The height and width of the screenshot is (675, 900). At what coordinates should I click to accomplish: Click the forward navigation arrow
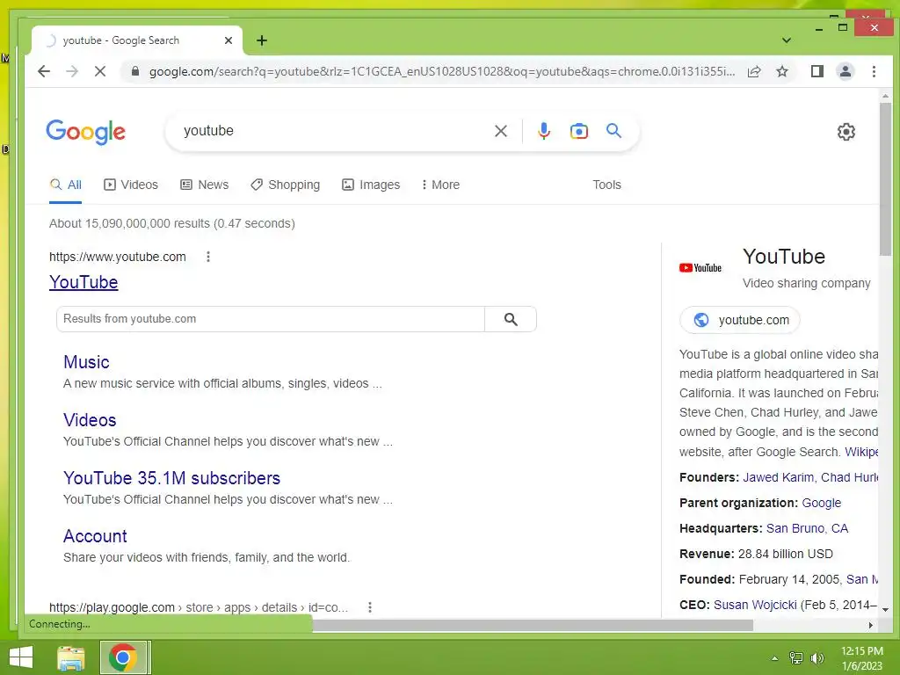(72, 71)
